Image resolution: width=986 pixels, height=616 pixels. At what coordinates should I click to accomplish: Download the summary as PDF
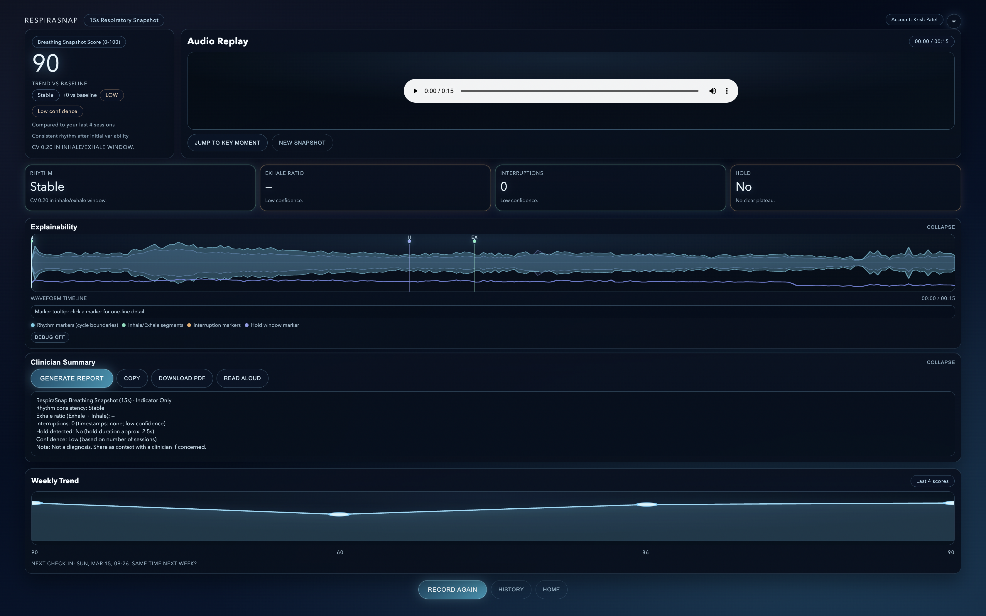click(182, 378)
